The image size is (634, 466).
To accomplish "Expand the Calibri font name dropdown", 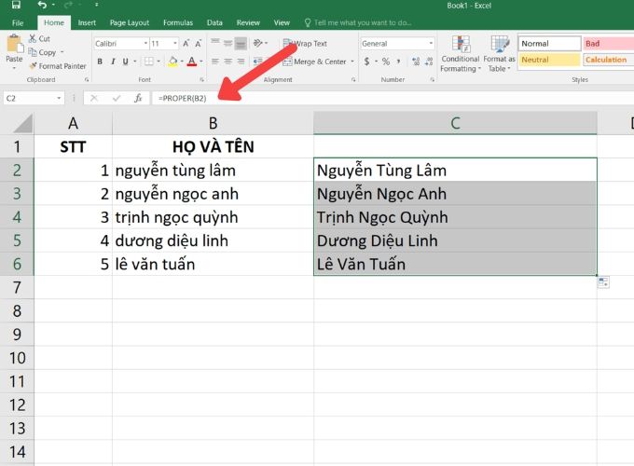I will (x=145, y=44).
